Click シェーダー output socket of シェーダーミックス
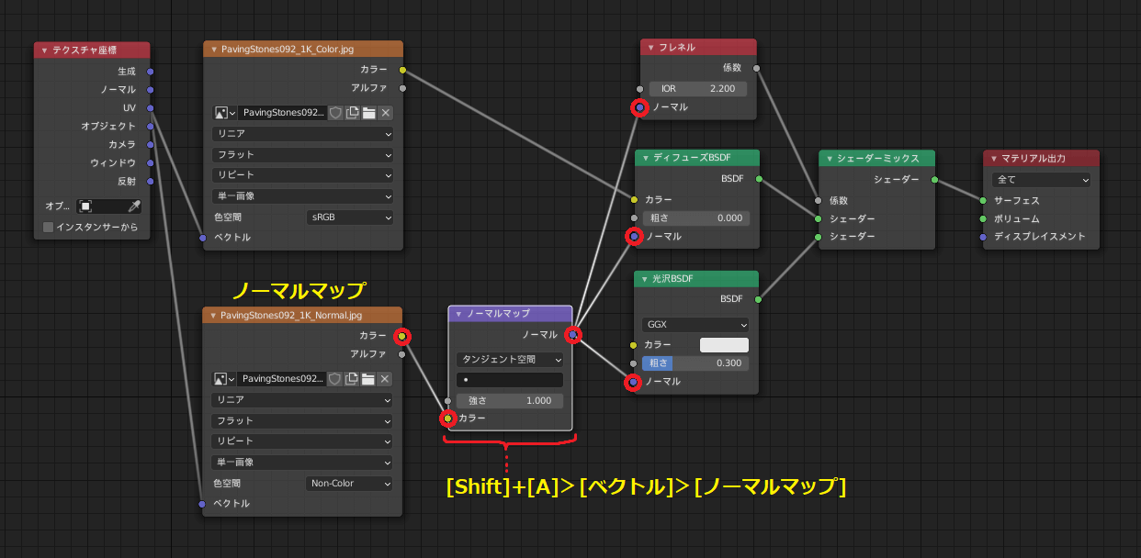Image resolution: width=1141 pixels, height=558 pixels. 934,180
